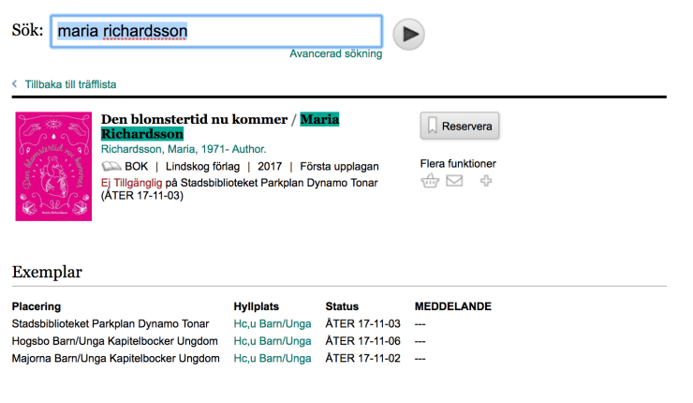Open author link Richardsson, Maria, 1971-
The image size is (693, 403).
tap(184, 149)
